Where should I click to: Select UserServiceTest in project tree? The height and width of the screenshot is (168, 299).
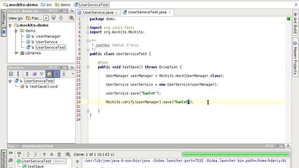[x=51, y=48]
